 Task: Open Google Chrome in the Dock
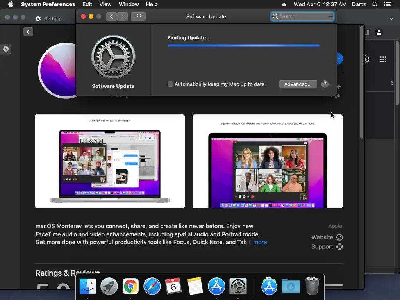pyautogui.click(x=130, y=286)
